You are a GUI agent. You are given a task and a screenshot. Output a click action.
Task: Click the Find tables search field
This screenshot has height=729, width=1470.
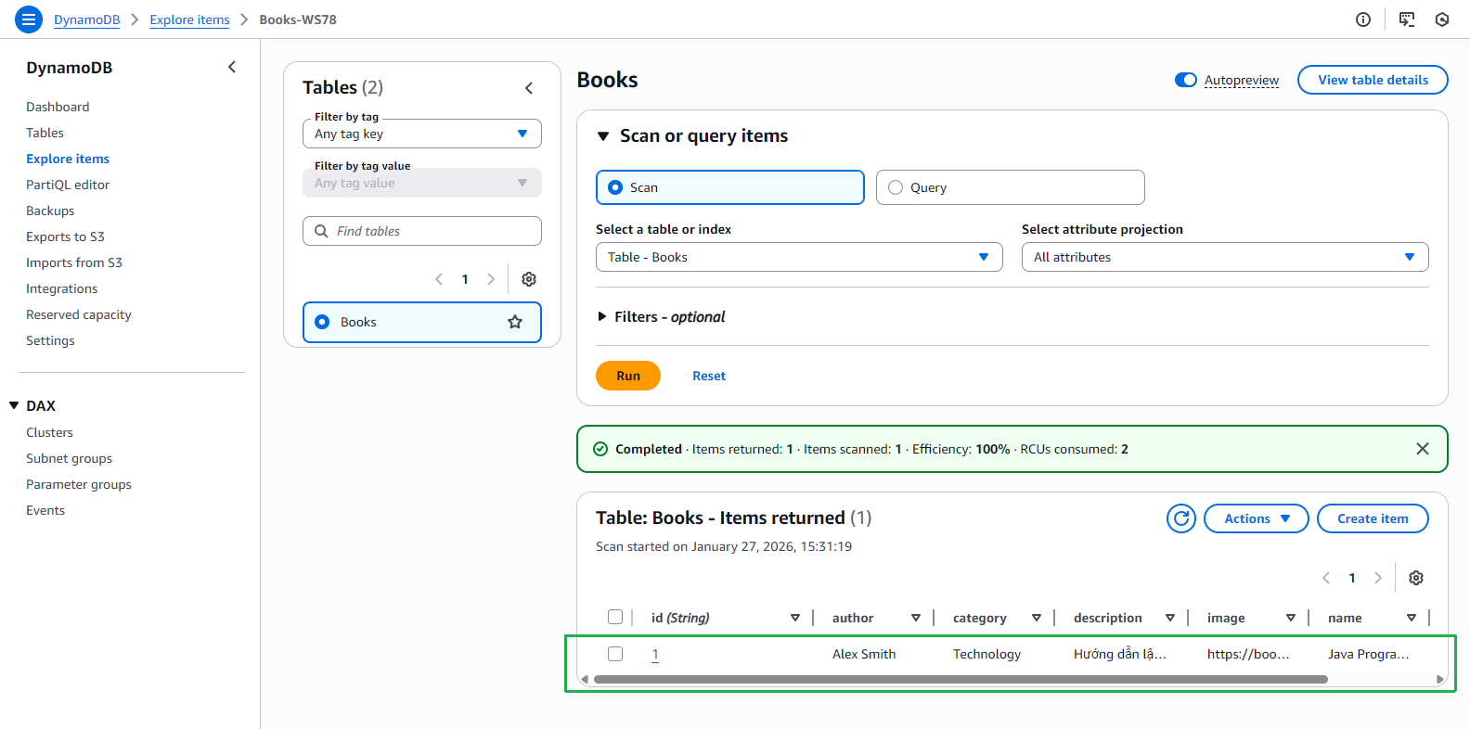[x=422, y=231]
